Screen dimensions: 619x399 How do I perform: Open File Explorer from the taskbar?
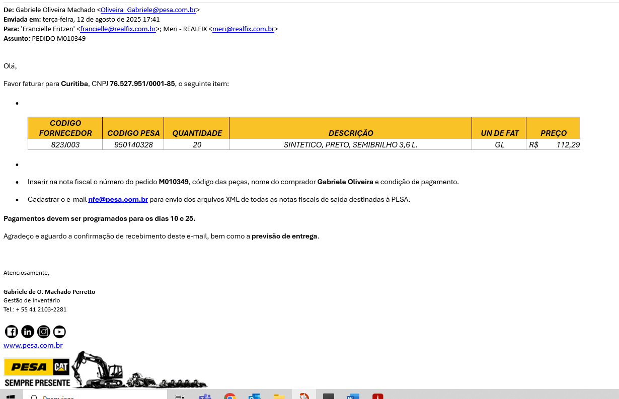click(x=279, y=396)
